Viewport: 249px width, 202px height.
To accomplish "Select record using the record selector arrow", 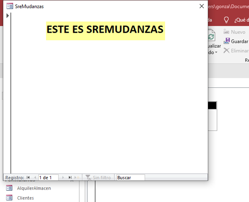I will click(x=7, y=16).
